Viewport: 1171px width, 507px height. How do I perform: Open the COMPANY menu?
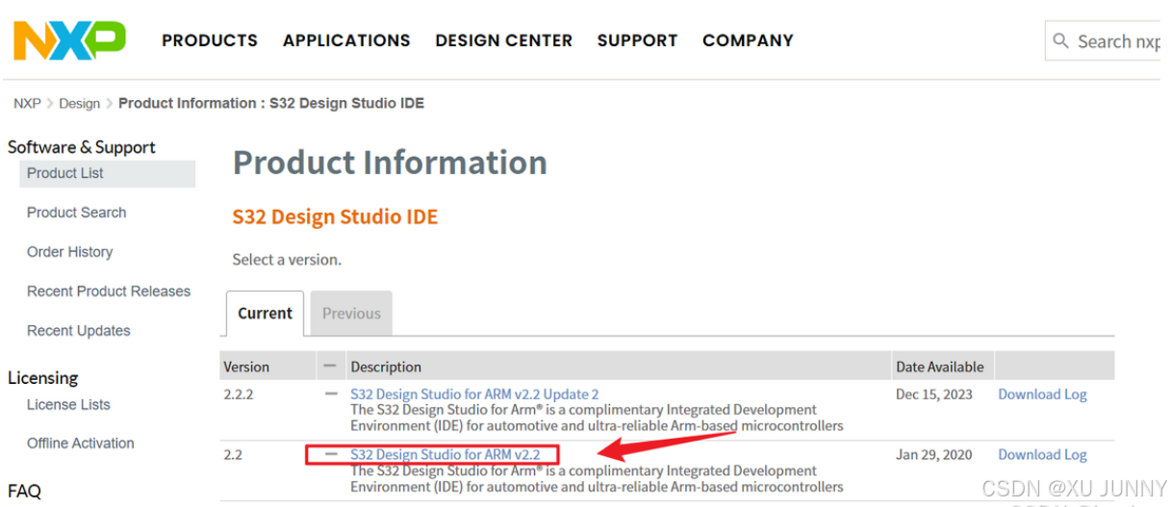coord(748,40)
